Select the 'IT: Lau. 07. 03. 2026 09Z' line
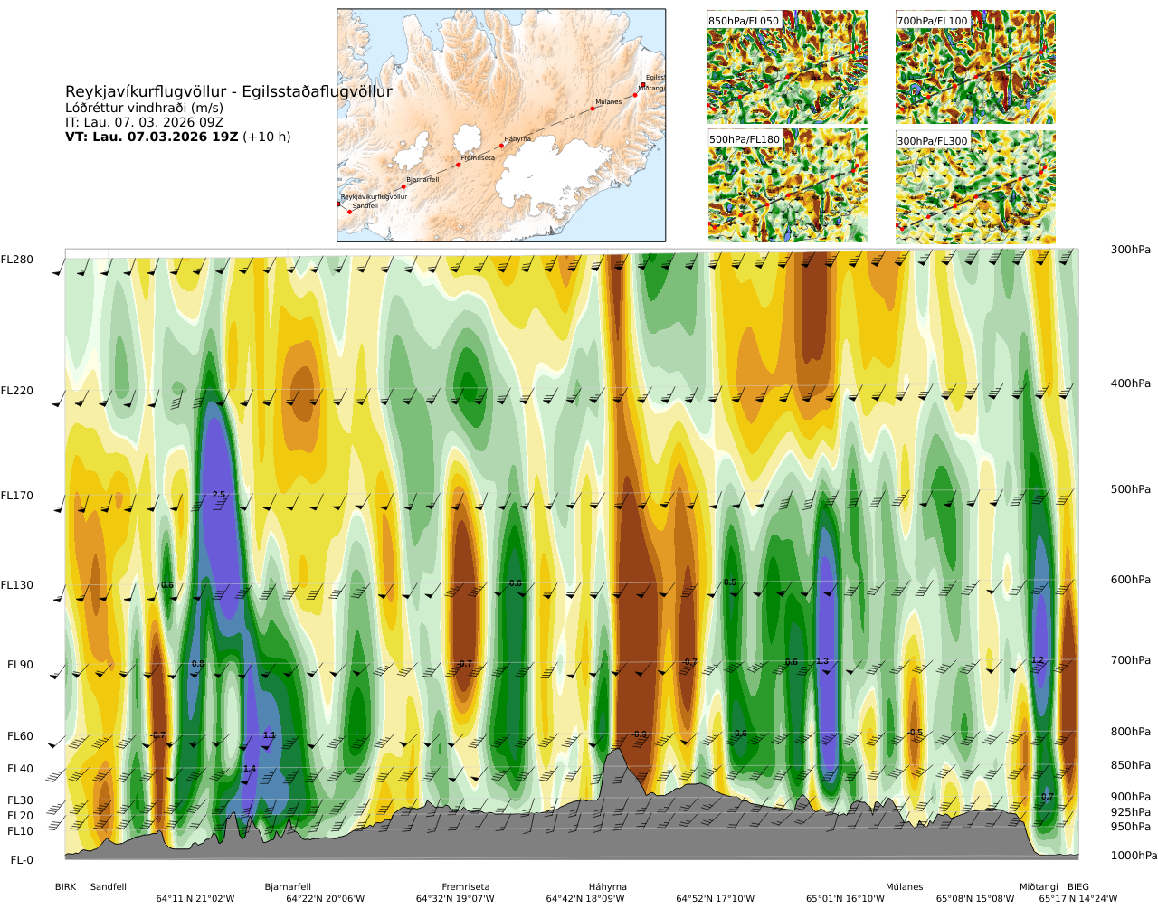The height and width of the screenshot is (909, 1158). point(144,122)
